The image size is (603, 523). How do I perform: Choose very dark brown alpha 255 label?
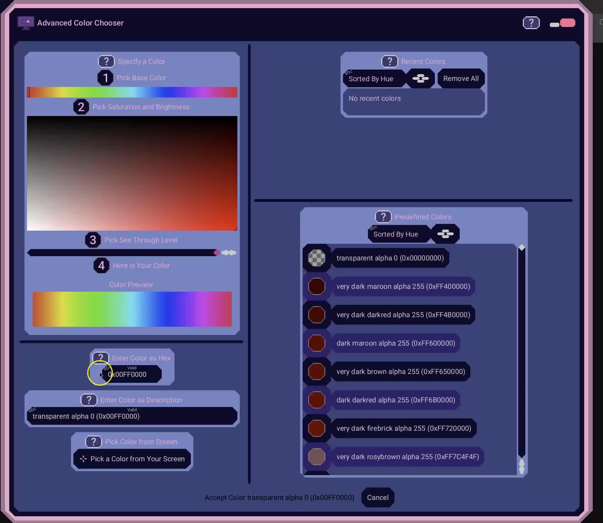click(401, 371)
